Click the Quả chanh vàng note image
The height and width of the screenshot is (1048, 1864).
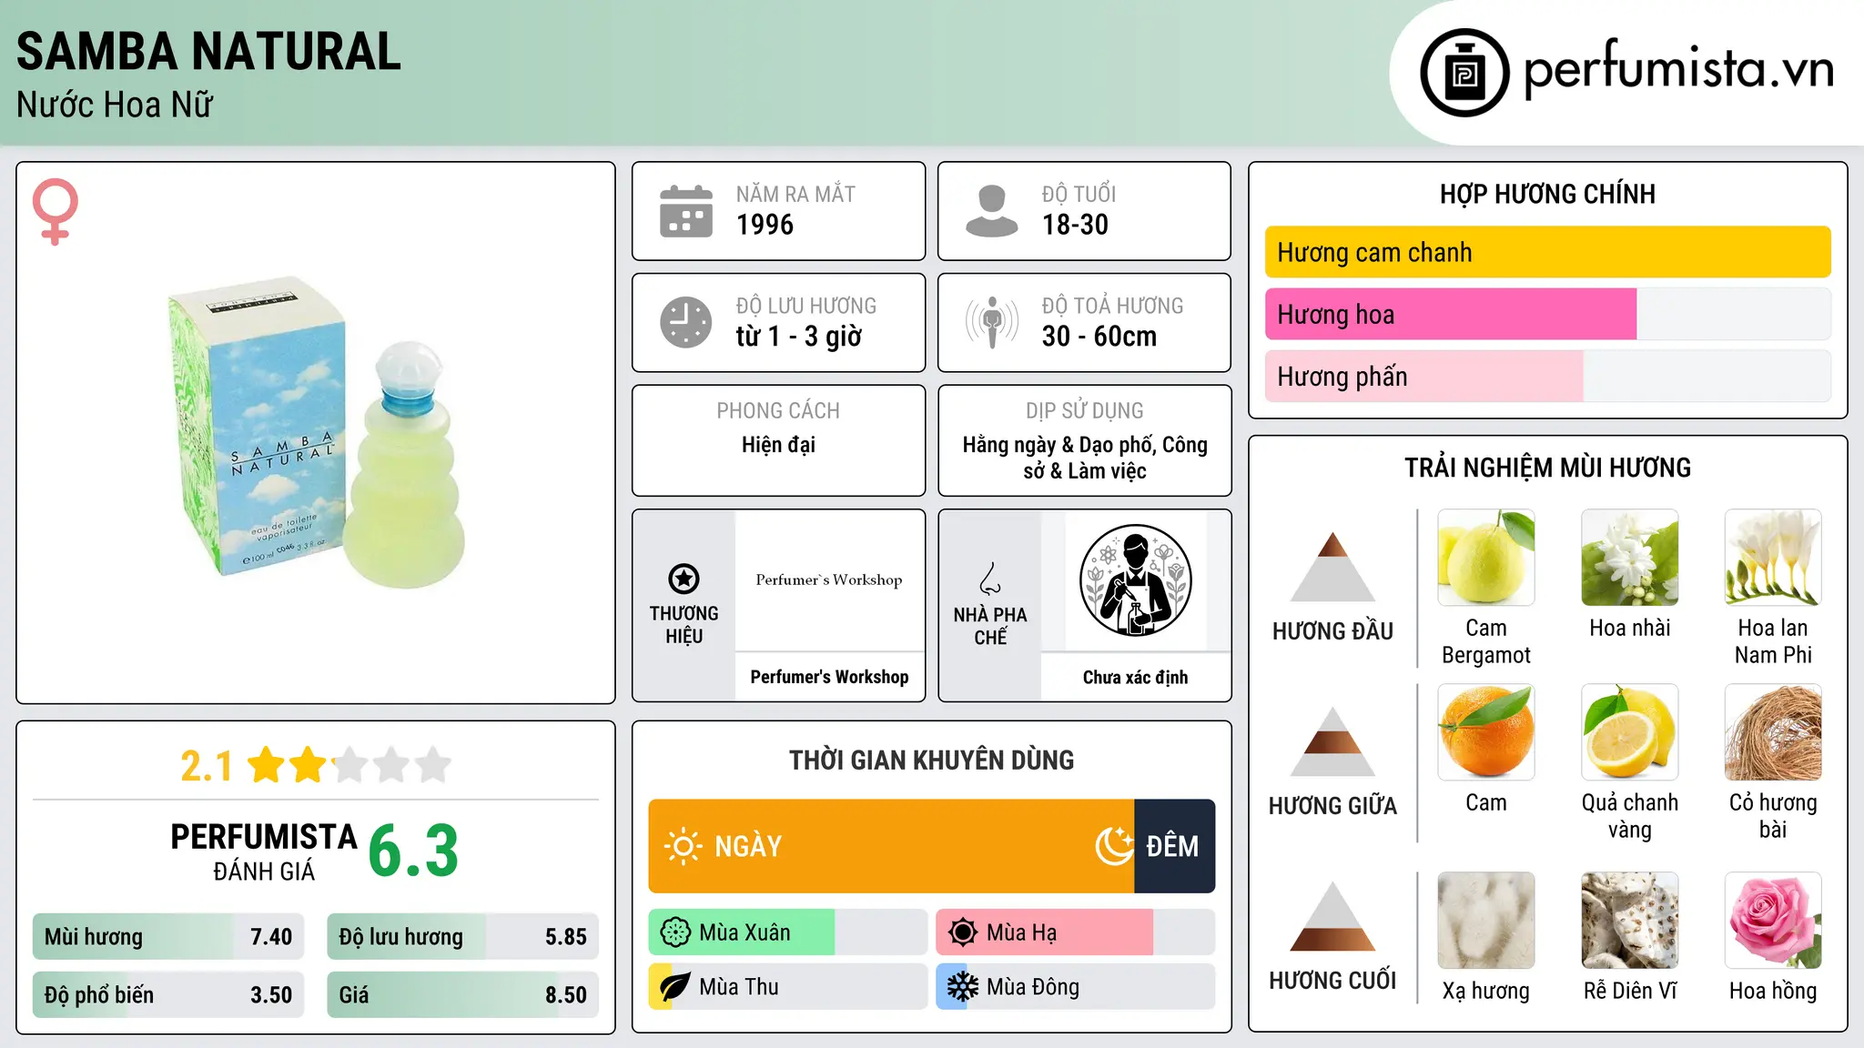tap(1630, 732)
